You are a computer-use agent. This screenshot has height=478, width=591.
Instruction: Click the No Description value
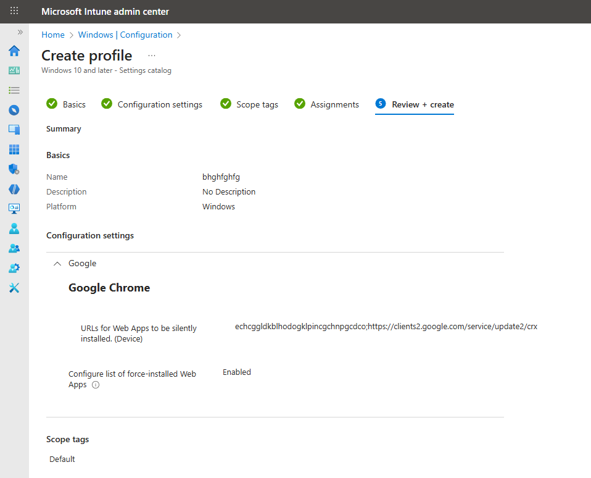click(x=229, y=191)
